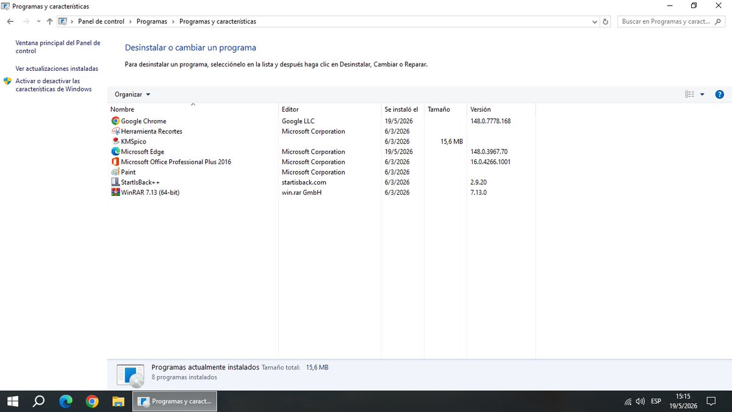This screenshot has width=732, height=412.
Task: Select the KMSpico row name
Action: click(134, 142)
